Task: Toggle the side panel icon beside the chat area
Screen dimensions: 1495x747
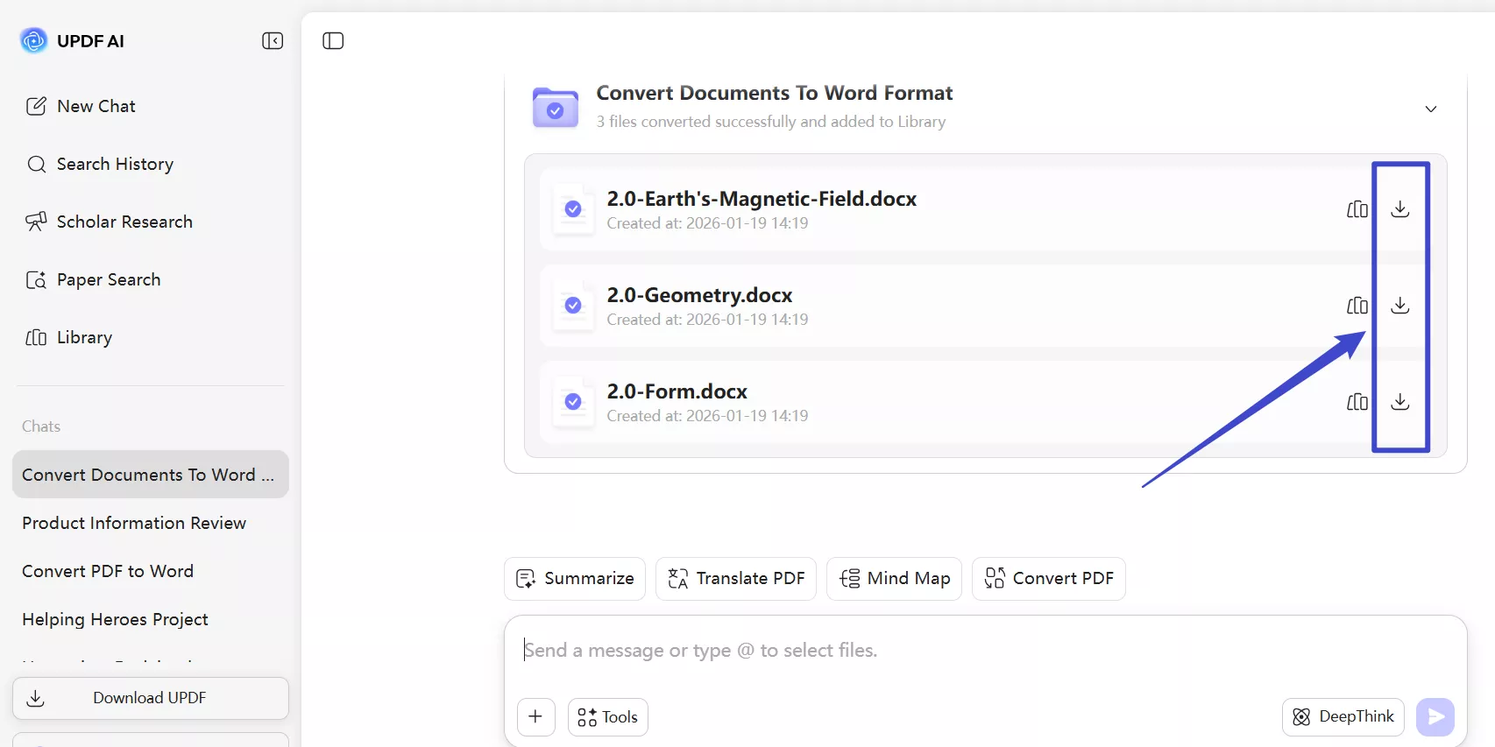Action: [333, 41]
